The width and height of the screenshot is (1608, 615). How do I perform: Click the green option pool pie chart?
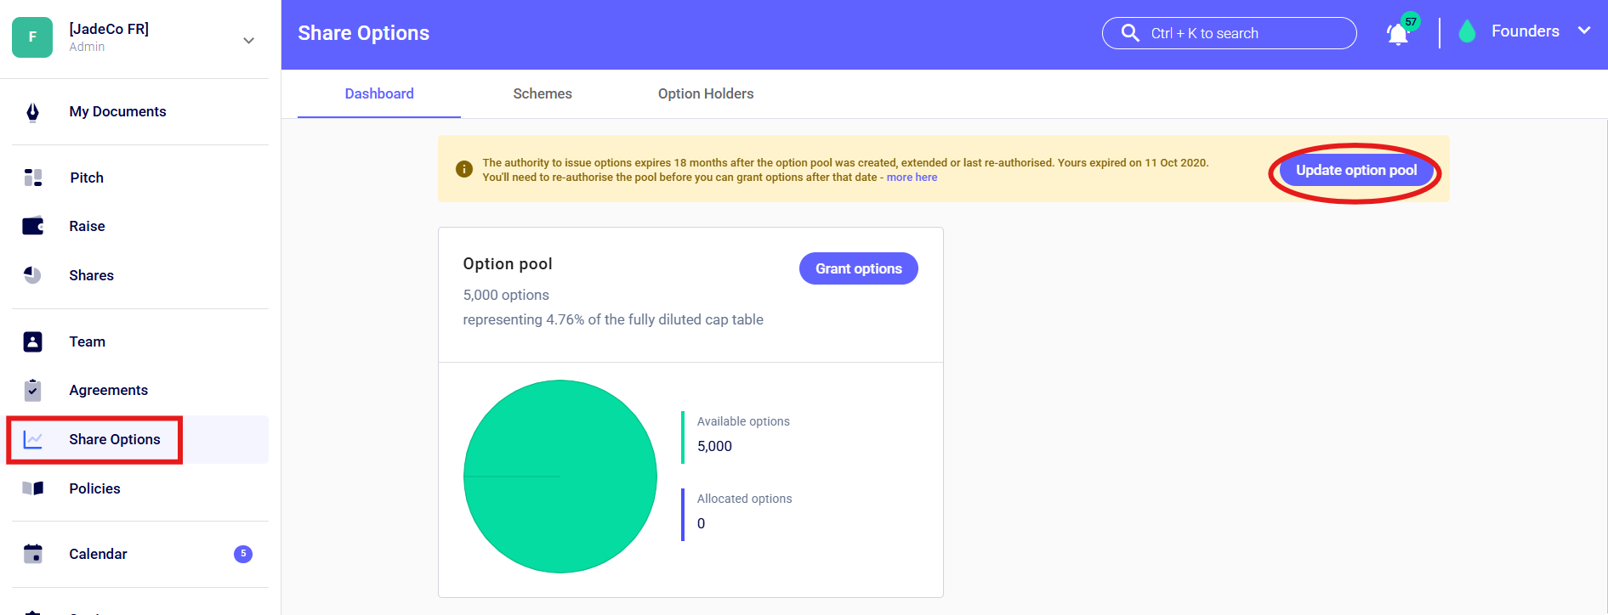(x=560, y=477)
